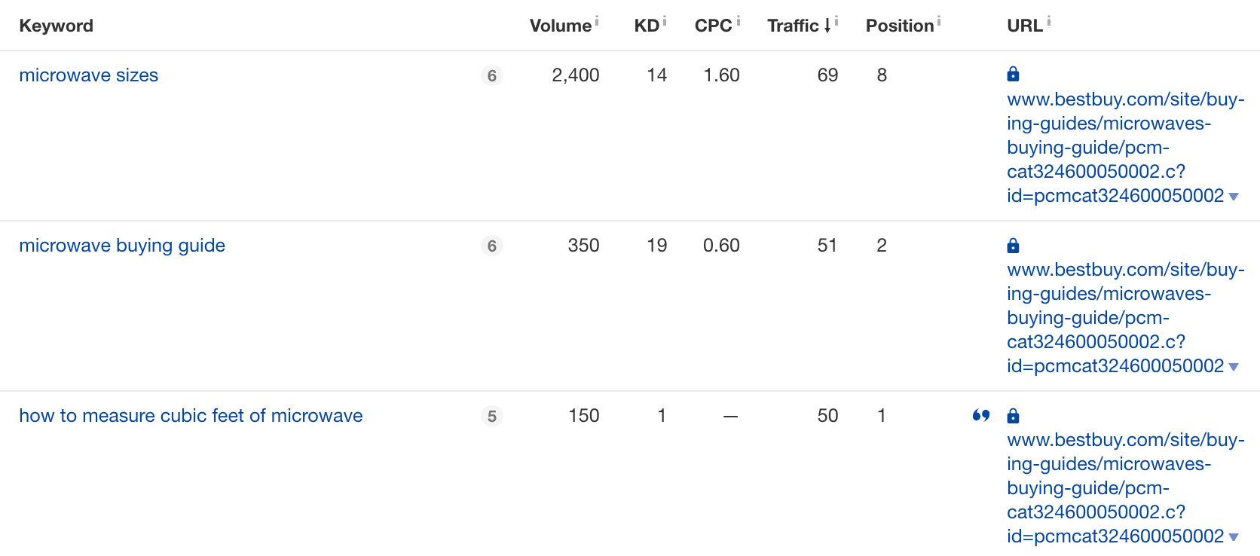
Task: Open the URL dropdown for the cubic feet row
Action: tap(1234, 536)
